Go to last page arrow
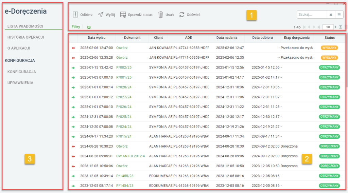Viewport: 348px width, 193px height. click(x=319, y=27)
